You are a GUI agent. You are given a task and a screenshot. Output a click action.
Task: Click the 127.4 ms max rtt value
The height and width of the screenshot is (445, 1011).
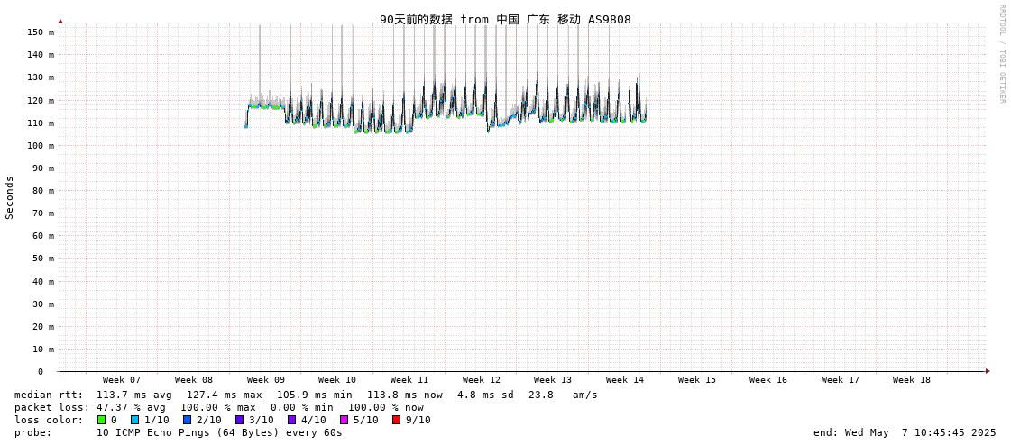(x=225, y=395)
